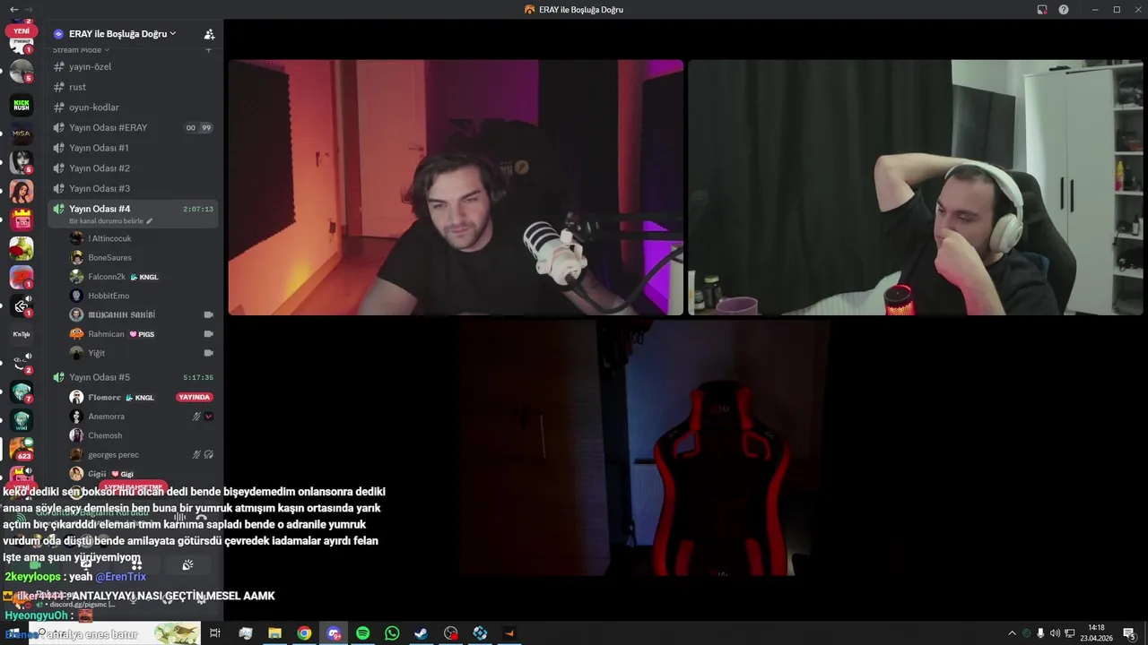Click the YENİ BAHSETME new mentions button
Screen dimensions: 1148x645
(133, 487)
